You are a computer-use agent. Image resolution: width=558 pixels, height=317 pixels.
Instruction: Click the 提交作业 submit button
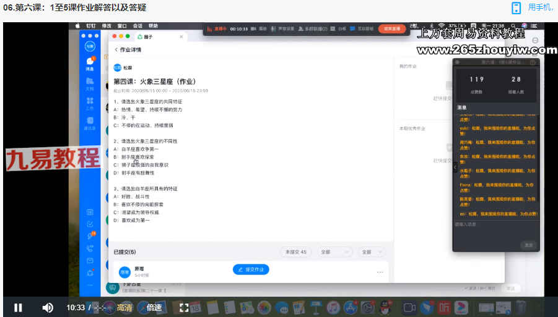click(x=251, y=269)
